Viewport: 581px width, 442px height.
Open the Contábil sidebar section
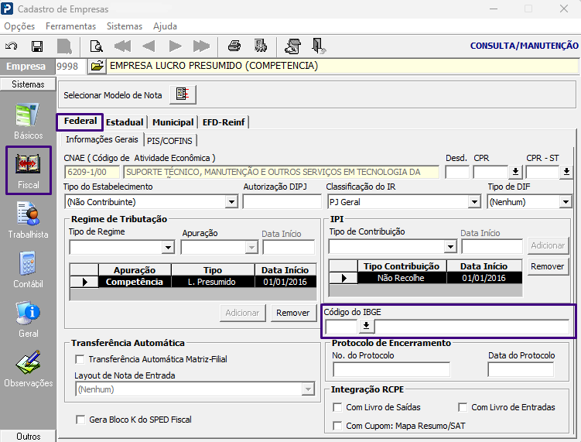coord(28,269)
